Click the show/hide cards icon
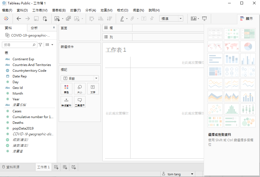This screenshot has width=260, height=177. [194, 19]
